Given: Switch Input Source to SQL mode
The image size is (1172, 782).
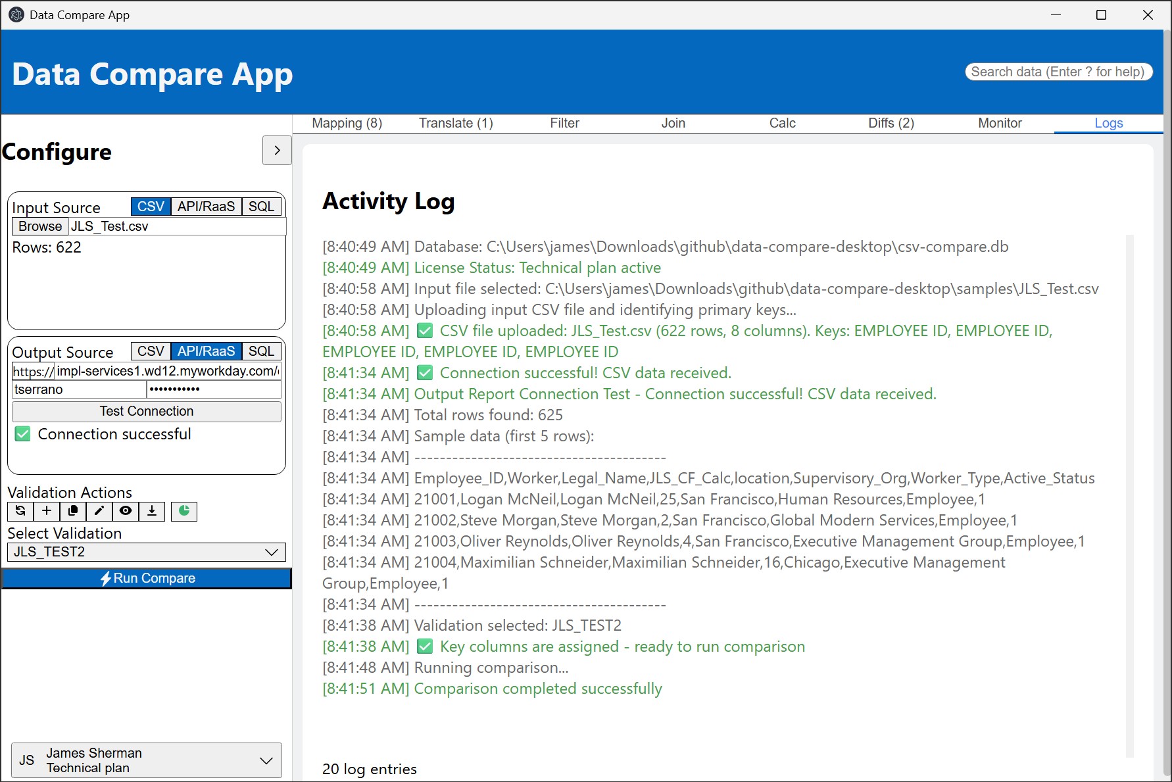Looking at the screenshot, I should pyautogui.click(x=261, y=206).
